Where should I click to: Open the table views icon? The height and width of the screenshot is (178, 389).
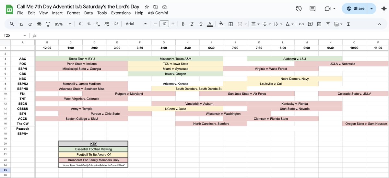pos(336,24)
